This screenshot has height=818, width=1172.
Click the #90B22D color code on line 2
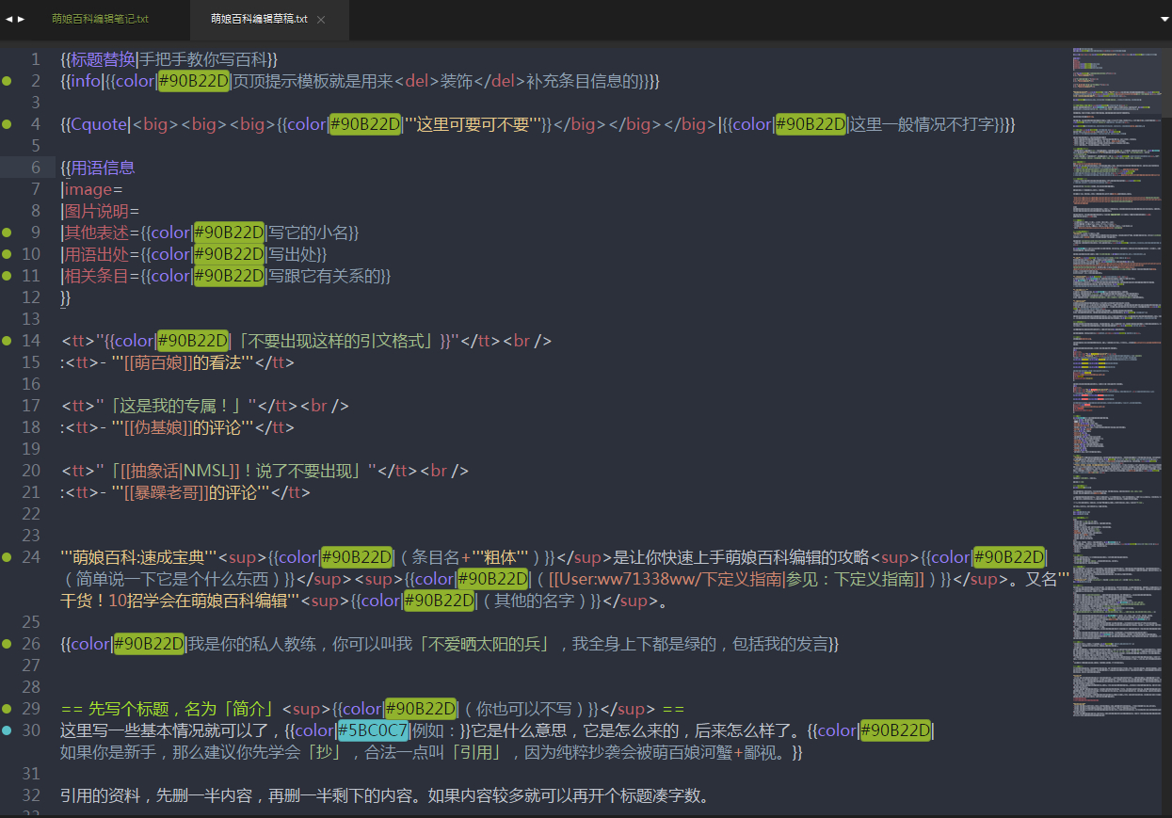point(193,81)
